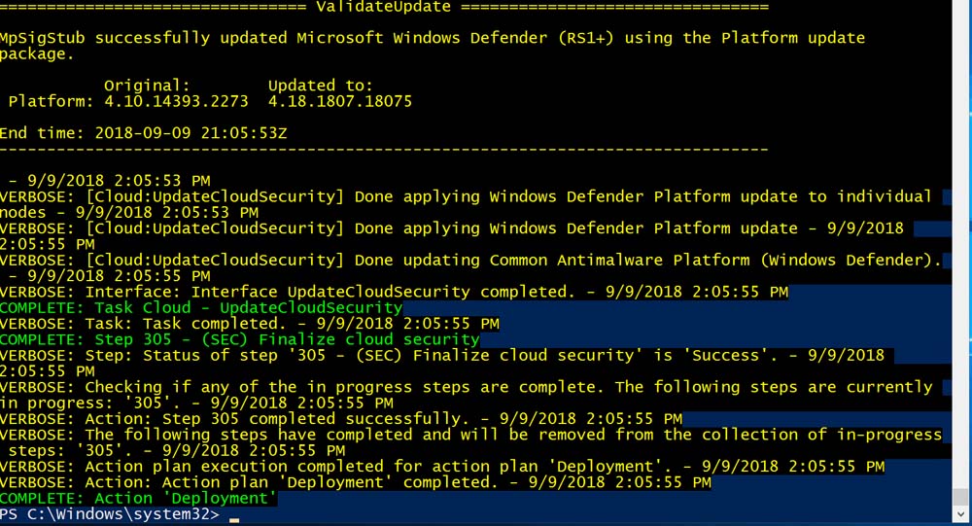Image resolution: width=972 pixels, height=526 pixels.
Task: Click the text "COMPLETE: Action 'Deployment'"
Action: pyautogui.click(x=138, y=498)
